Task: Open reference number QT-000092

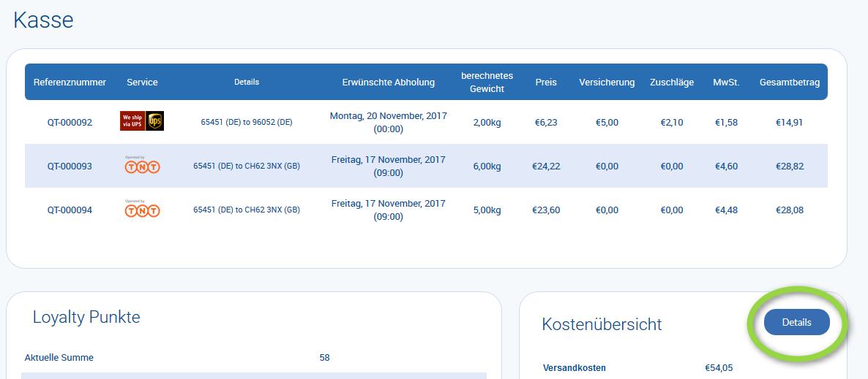Action: 70,122
